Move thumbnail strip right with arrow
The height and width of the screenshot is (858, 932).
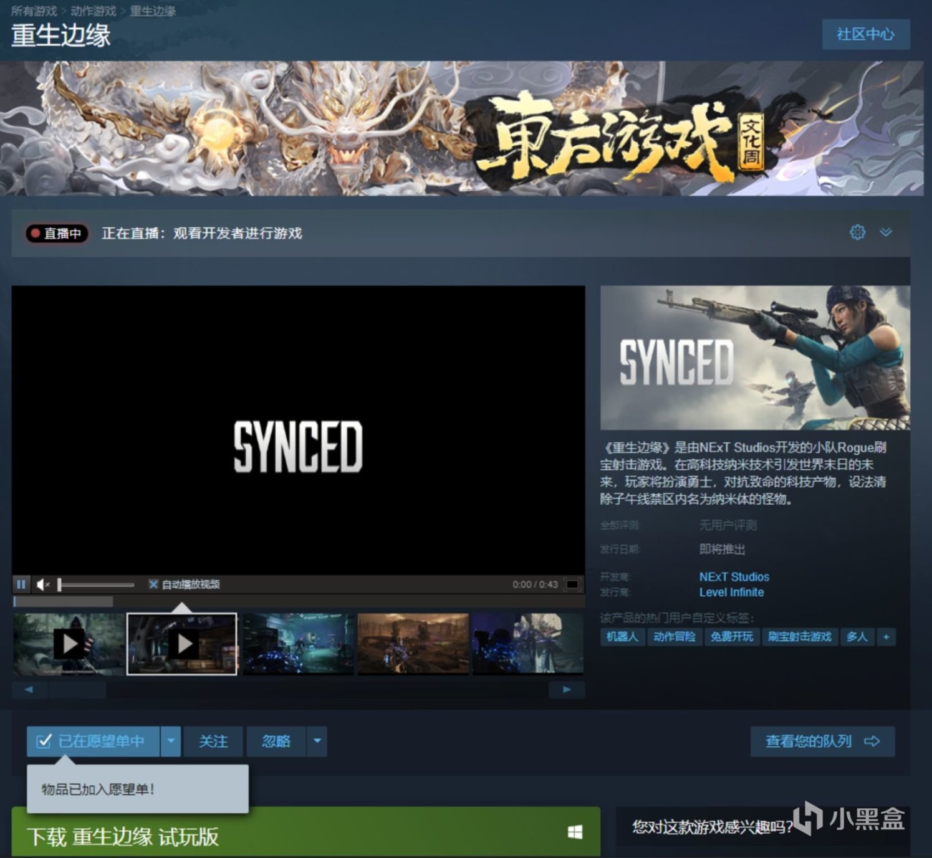567,689
